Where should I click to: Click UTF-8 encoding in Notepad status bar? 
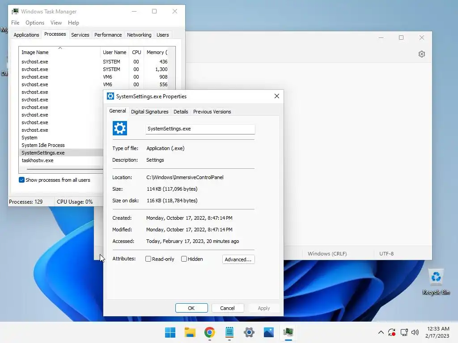(386, 254)
